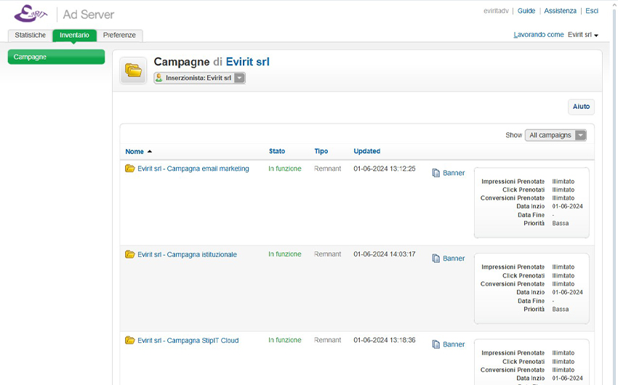Open Evirit srl - Campagna email marketing link

coord(193,169)
